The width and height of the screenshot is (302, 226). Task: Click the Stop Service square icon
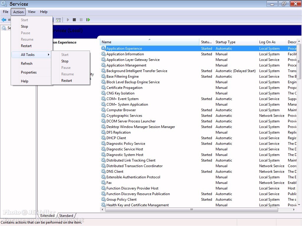coord(74,20)
